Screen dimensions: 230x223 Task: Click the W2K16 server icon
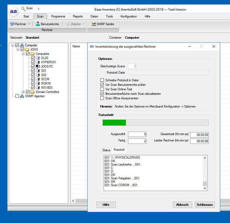38,83
